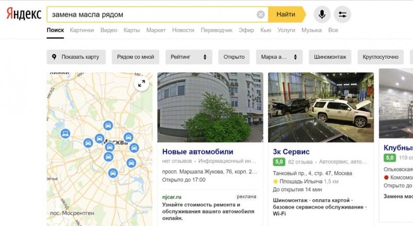Click the Открыто до 17:00 text
Viewport: 413px width, 226px height.
pyautogui.click(x=184, y=180)
